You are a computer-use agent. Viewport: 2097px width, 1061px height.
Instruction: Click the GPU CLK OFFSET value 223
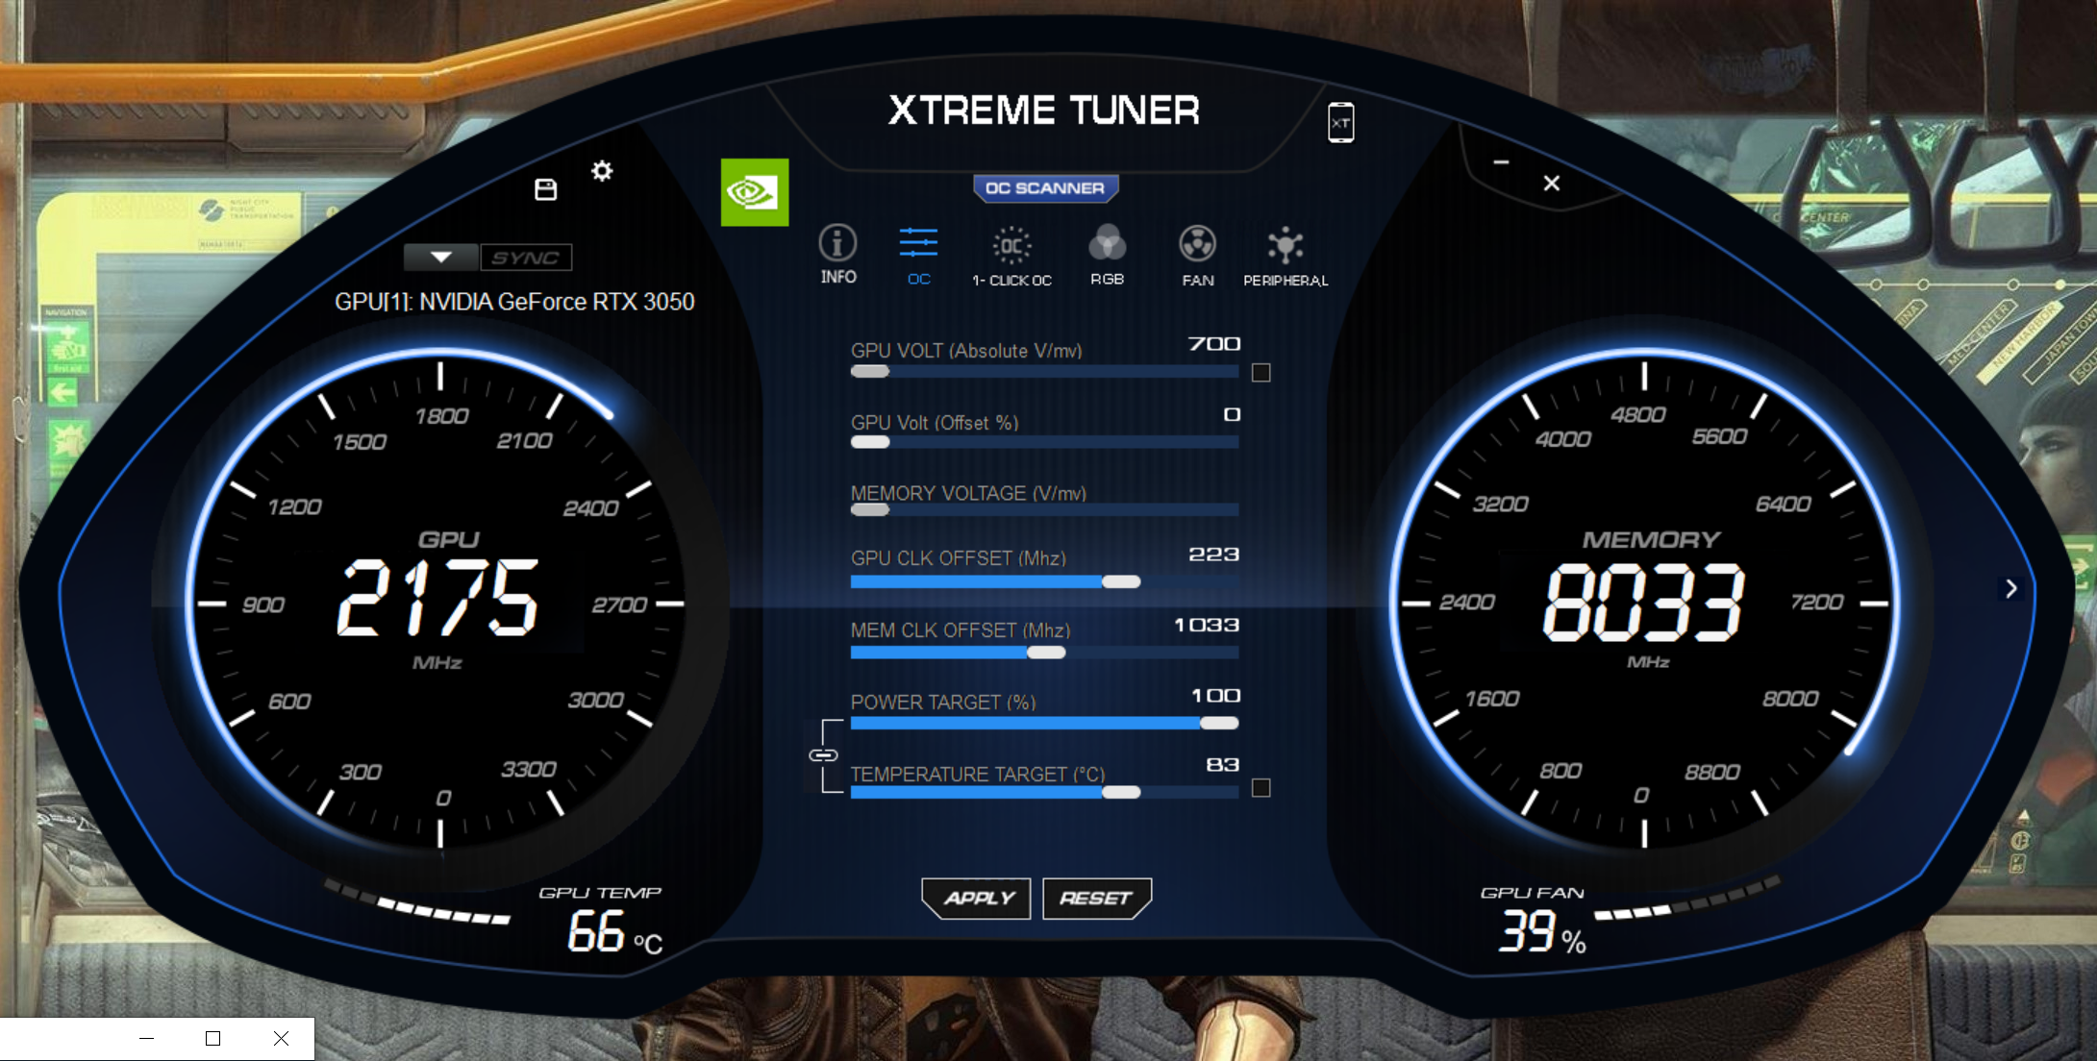[x=1213, y=555]
